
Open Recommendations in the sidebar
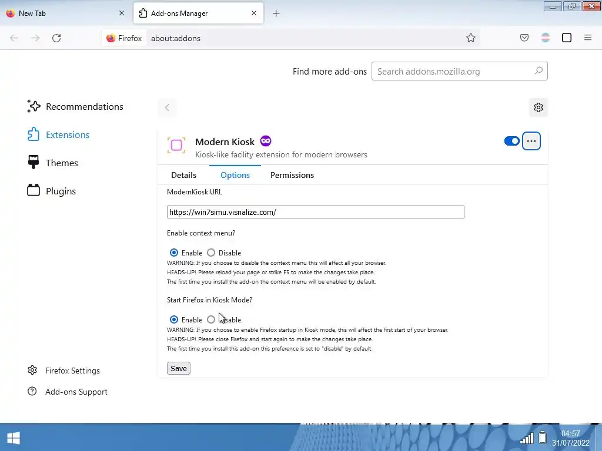[75, 107]
